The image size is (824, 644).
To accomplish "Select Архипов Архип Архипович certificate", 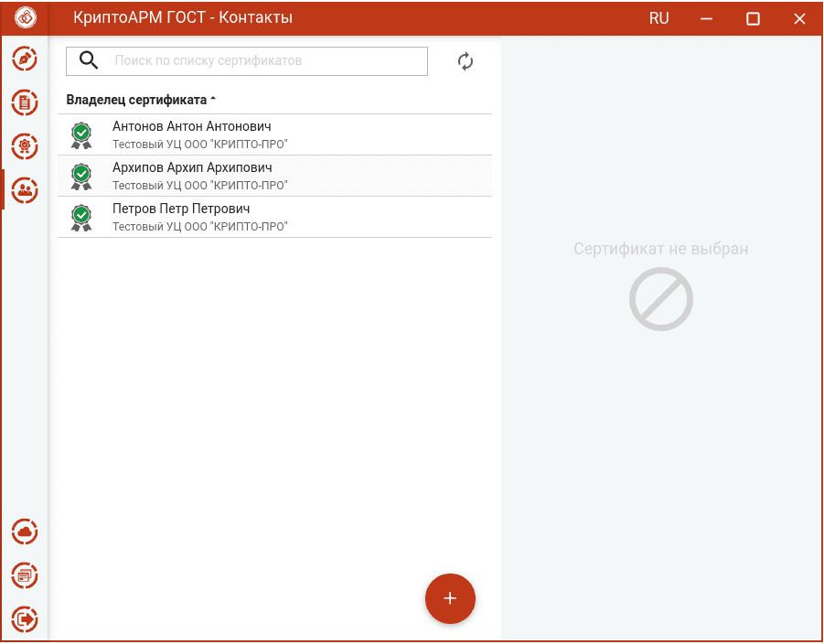I will tap(275, 176).
